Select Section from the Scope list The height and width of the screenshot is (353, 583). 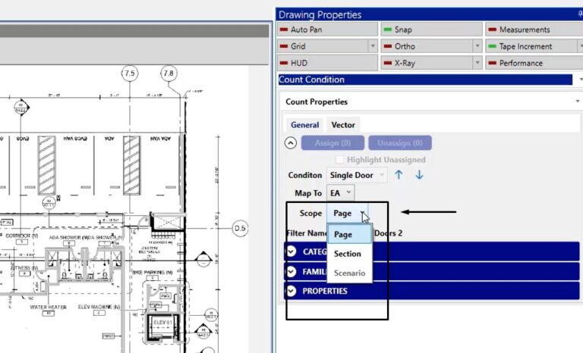coord(349,254)
